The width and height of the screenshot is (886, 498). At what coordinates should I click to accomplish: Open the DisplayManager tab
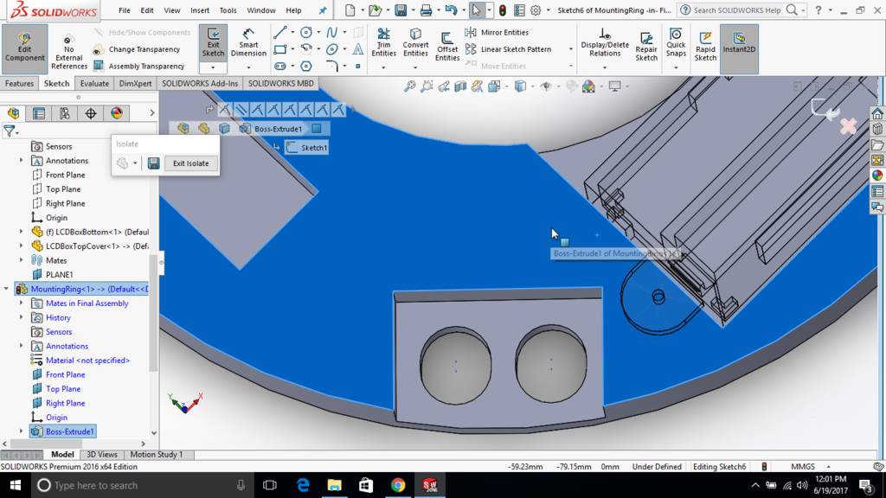coord(117,113)
